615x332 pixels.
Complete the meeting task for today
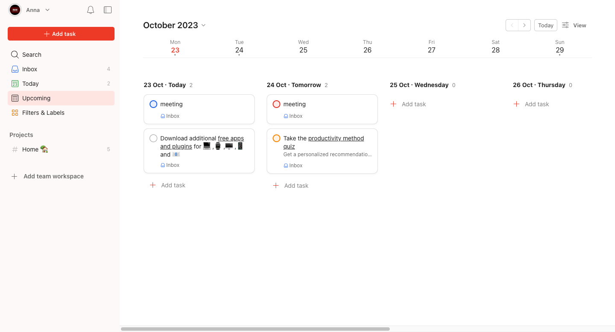point(153,104)
